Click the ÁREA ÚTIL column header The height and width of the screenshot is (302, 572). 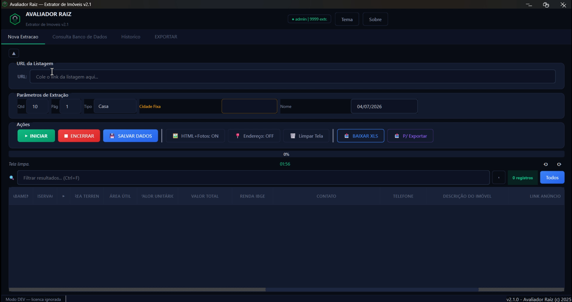(x=120, y=196)
